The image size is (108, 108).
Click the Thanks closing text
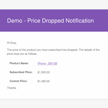(x=12, y=88)
